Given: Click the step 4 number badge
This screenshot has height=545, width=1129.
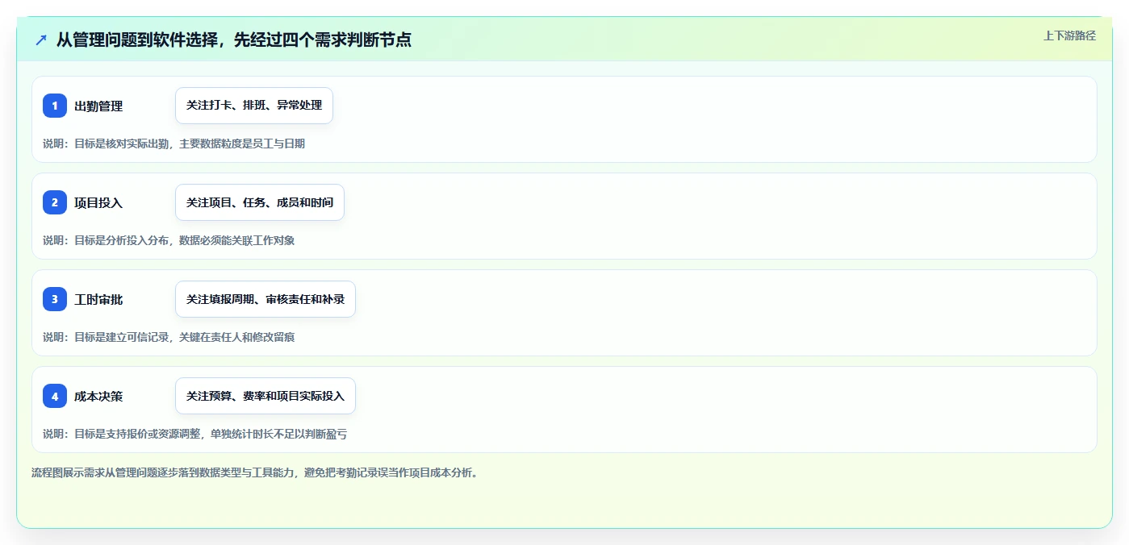Looking at the screenshot, I should pos(55,396).
